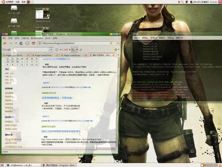The image size is (222, 167).
Task: Click calendar date 24 on the blog
Action: (x=22, y=59)
